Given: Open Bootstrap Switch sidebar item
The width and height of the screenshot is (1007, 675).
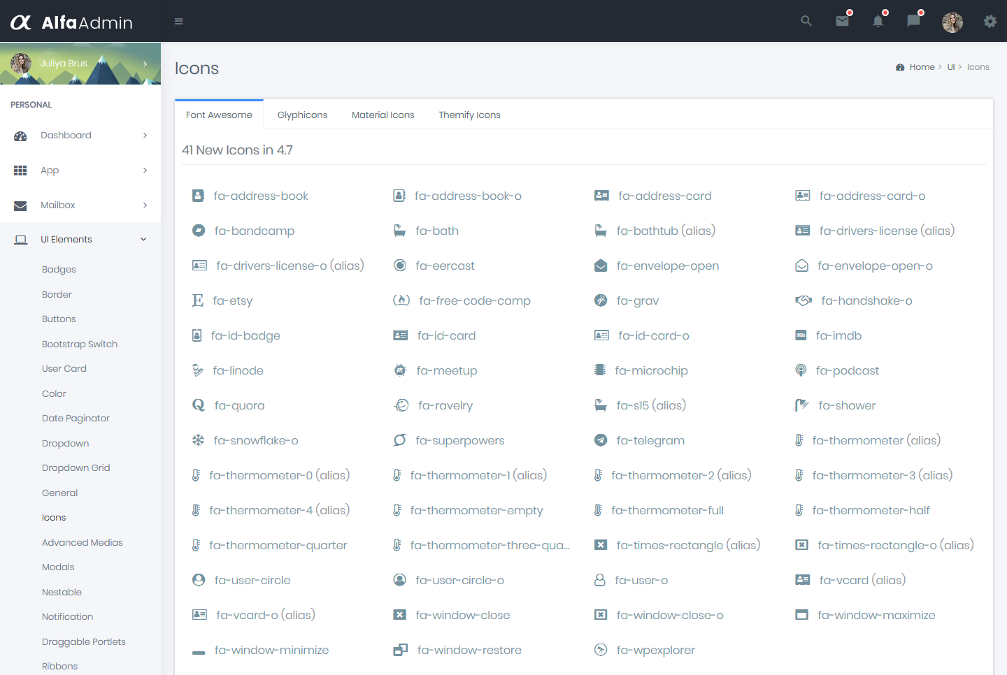Looking at the screenshot, I should click(80, 344).
